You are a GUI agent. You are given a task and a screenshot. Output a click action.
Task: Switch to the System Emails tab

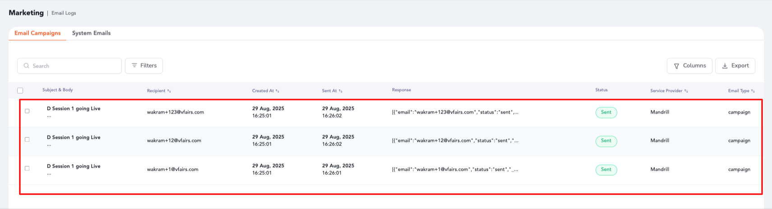[x=91, y=33]
